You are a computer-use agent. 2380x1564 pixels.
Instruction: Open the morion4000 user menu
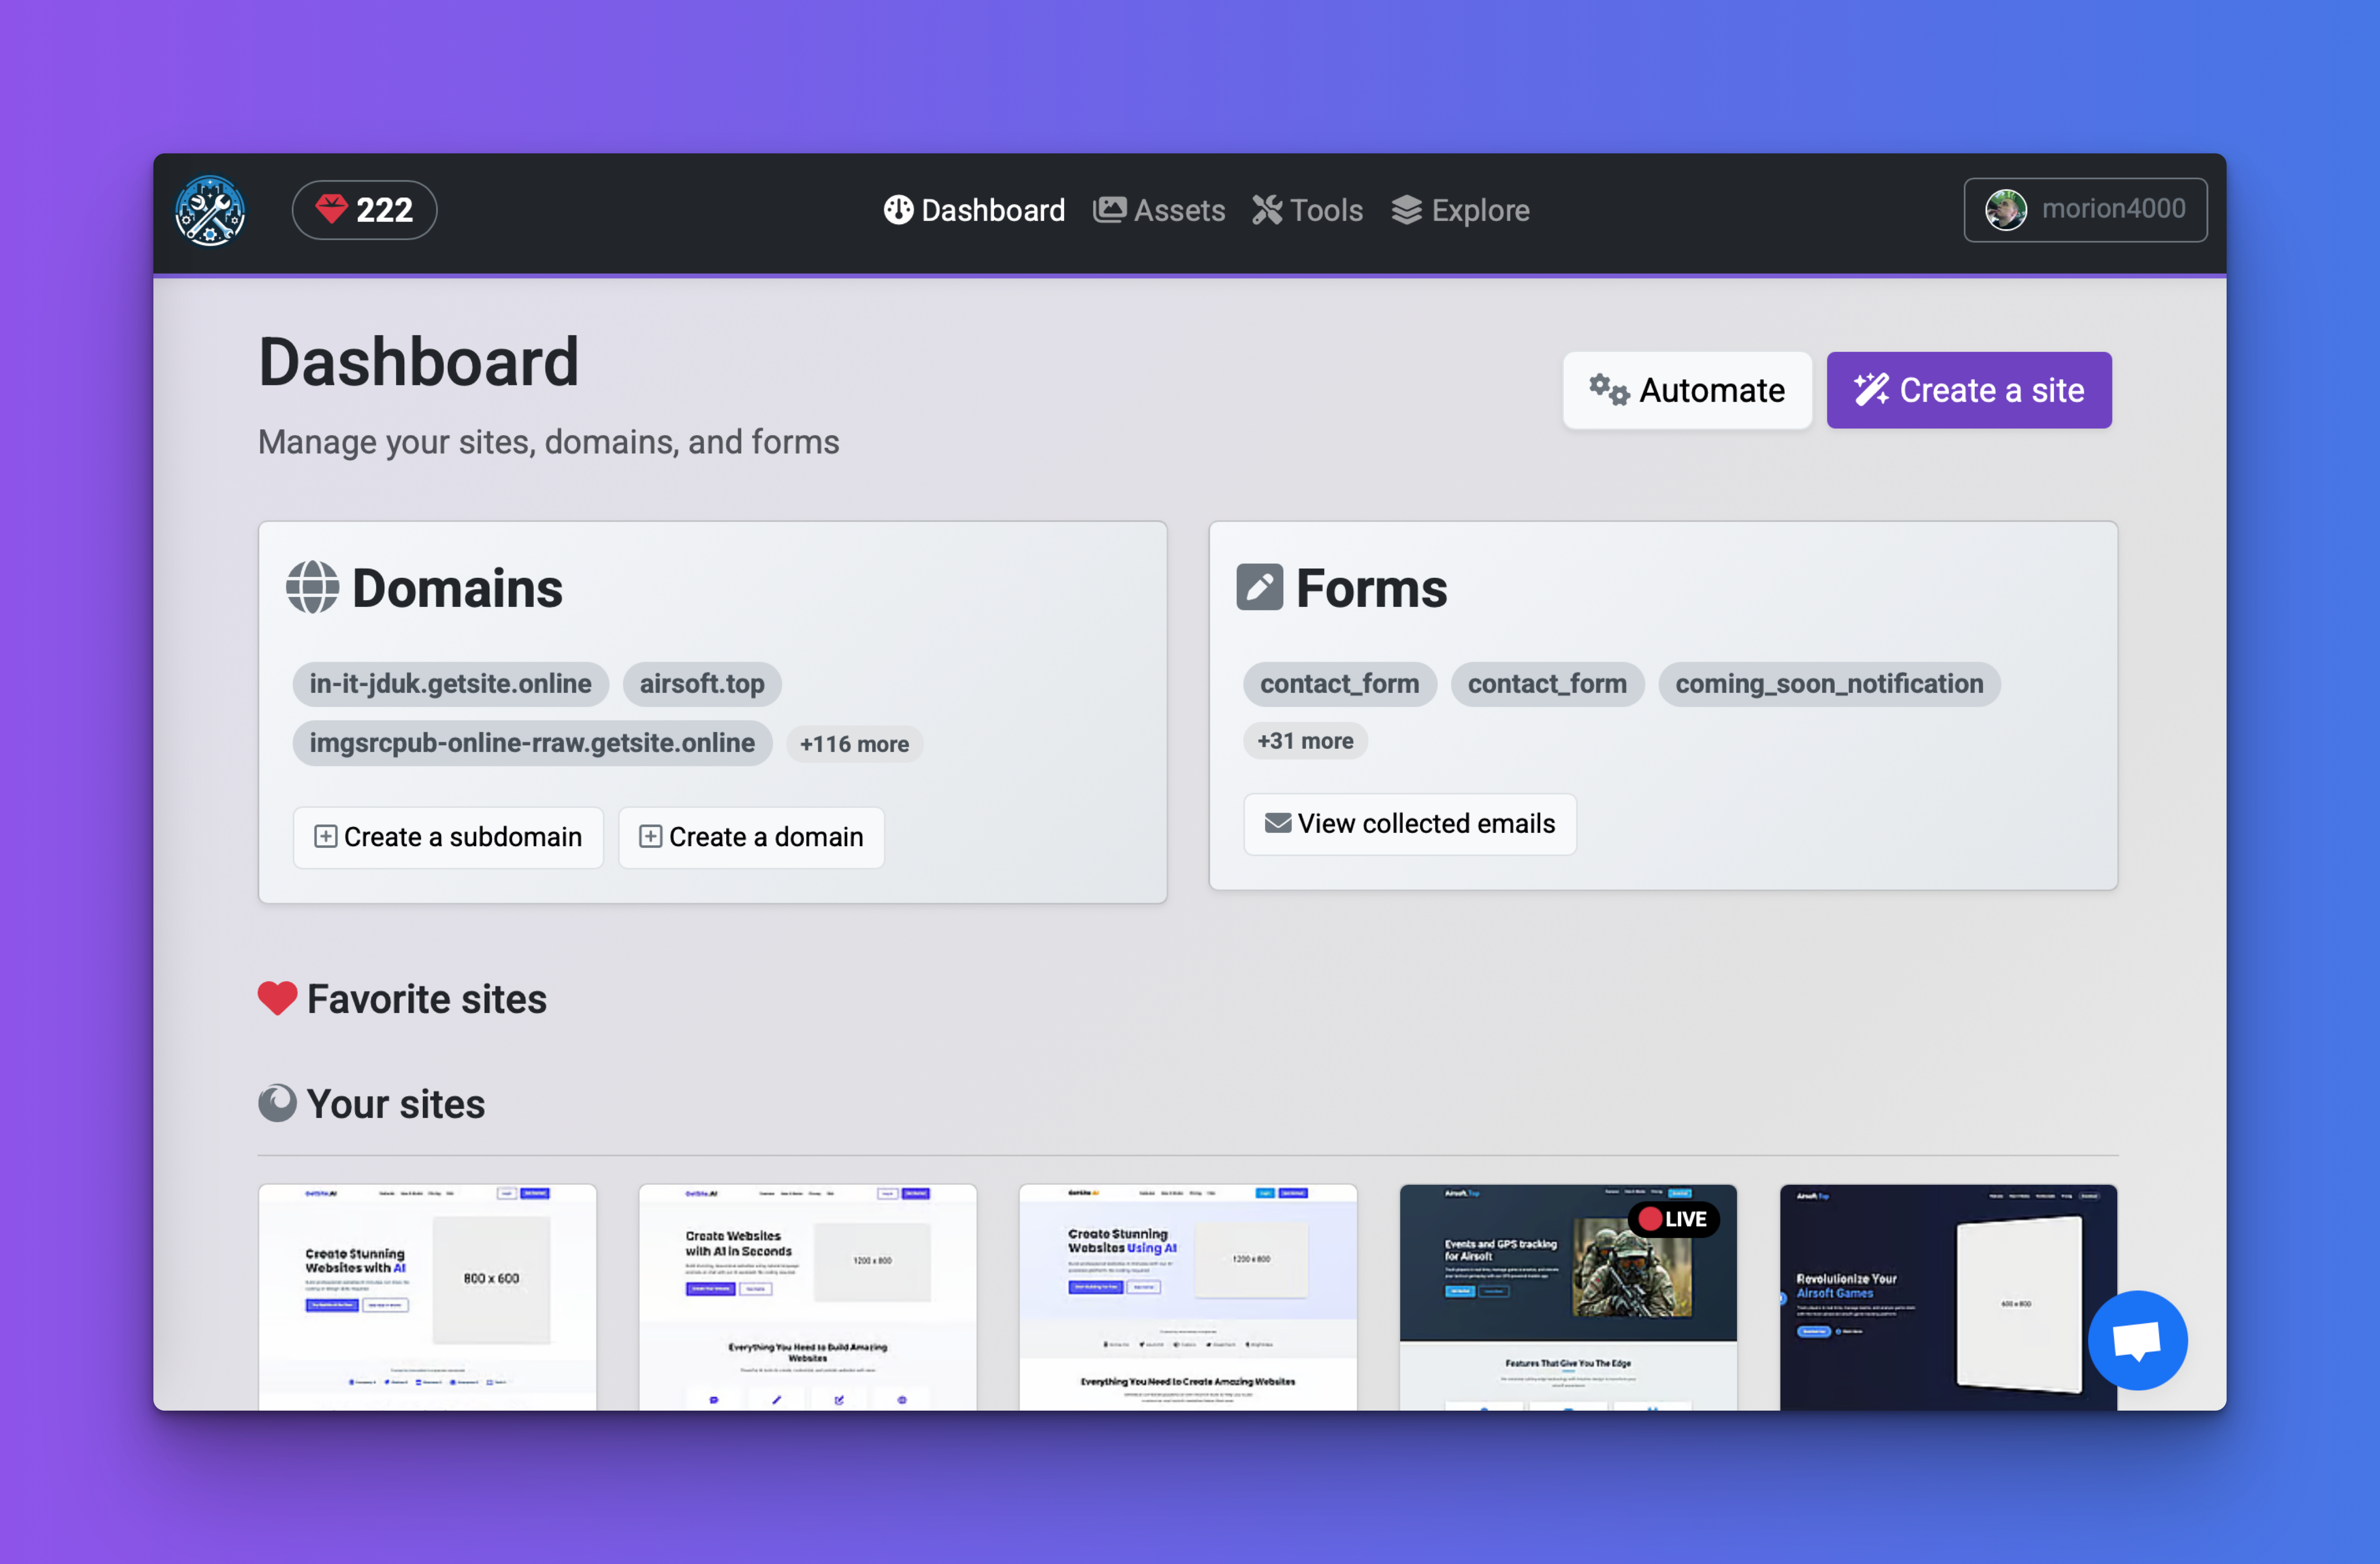(2085, 210)
